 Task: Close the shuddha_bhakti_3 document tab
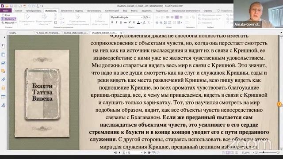pos(121,33)
